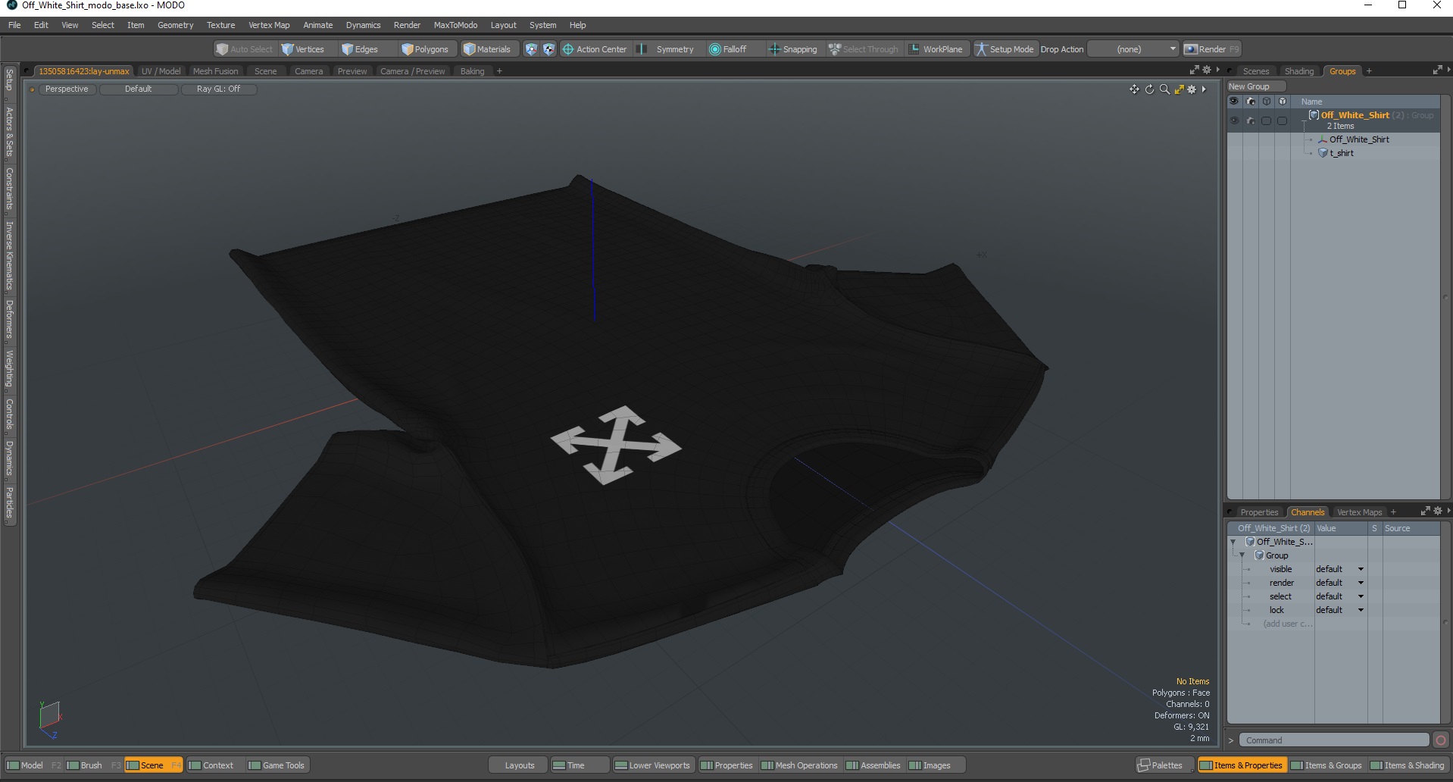Click the yellow viewport maximize arrows icon
This screenshot has width=1453, height=782.
point(1179,89)
